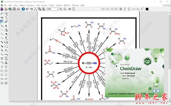Open the File menu
Viewport: 171px width, 106px height.
[5, 5]
